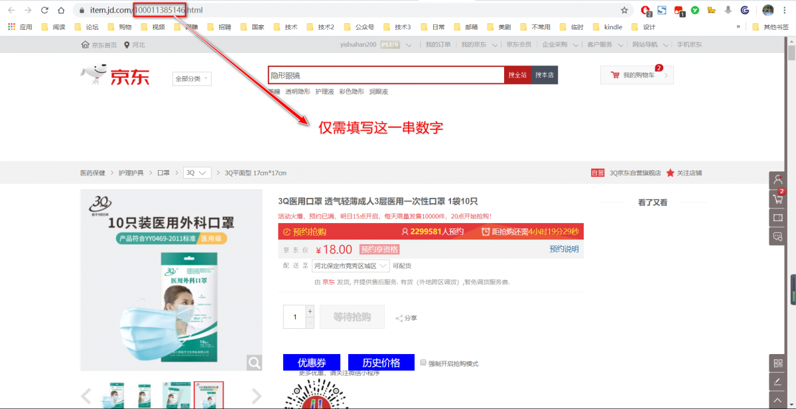This screenshot has height=409, width=796.
Task: Click the blue 优惠券 button
Action: [x=312, y=363]
